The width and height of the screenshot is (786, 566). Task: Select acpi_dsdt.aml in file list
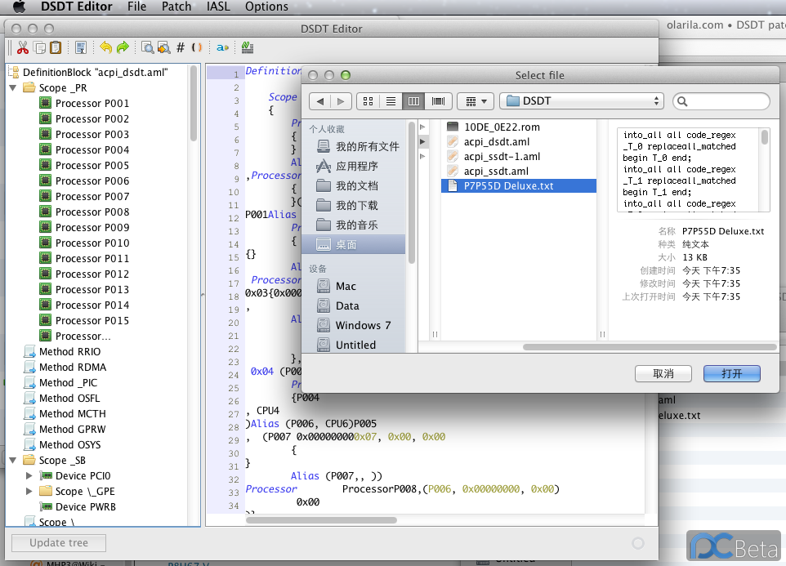point(496,141)
